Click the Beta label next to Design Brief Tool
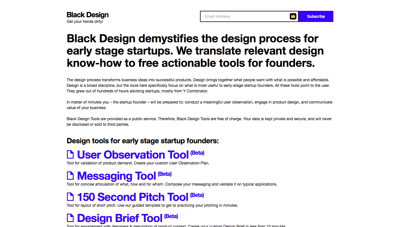 tap(171, 216)
